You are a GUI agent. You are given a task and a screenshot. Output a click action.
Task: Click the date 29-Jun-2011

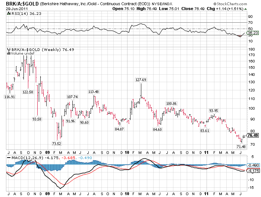[x=17, y=9]
